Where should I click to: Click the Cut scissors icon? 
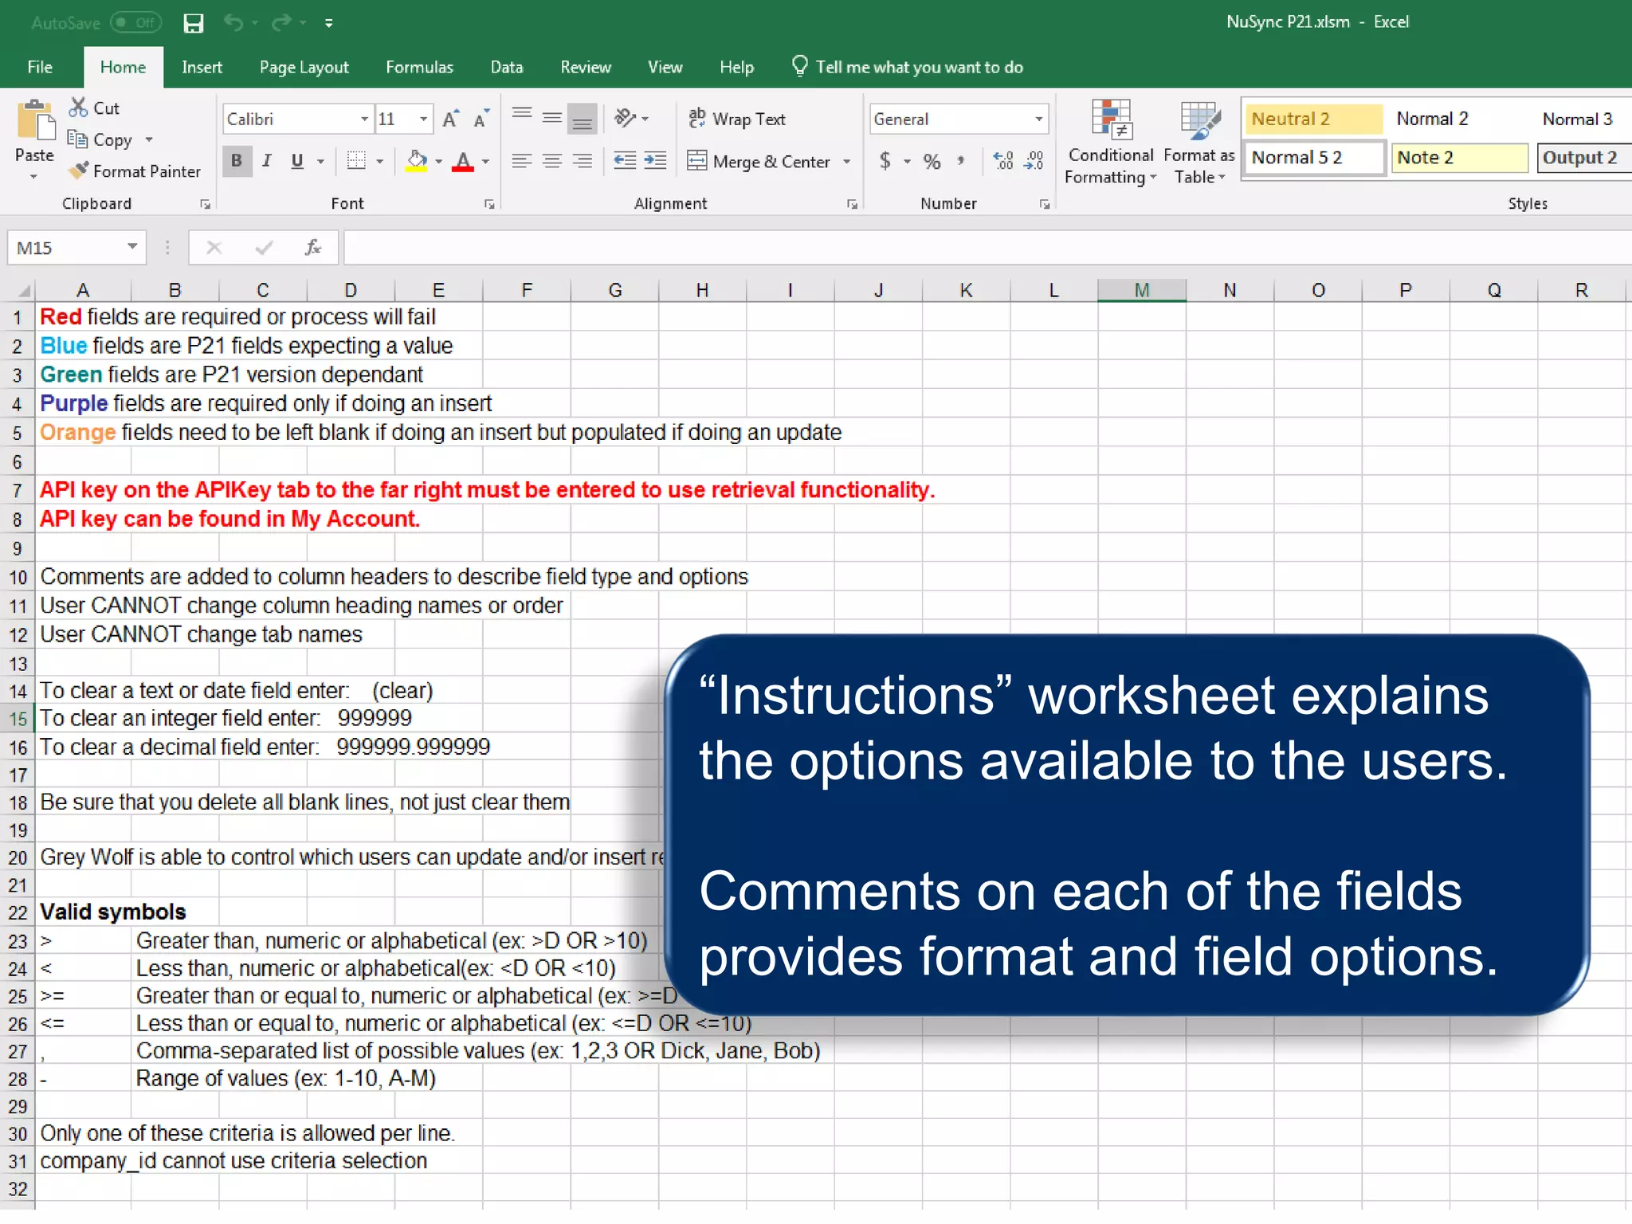(78, 108)
